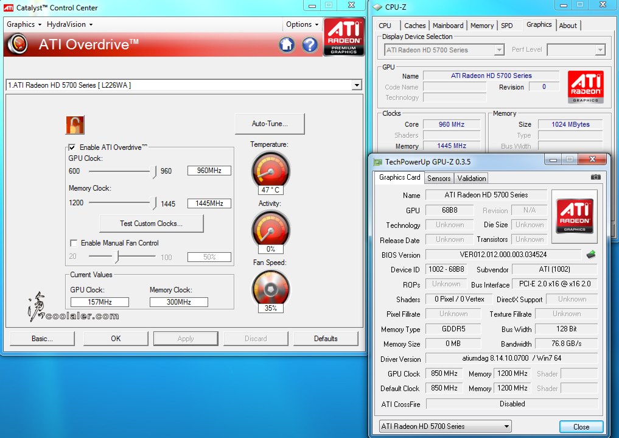Open the Validation tab in GPU-Z
The image size is (619, 438).
[x=472, y=178]
